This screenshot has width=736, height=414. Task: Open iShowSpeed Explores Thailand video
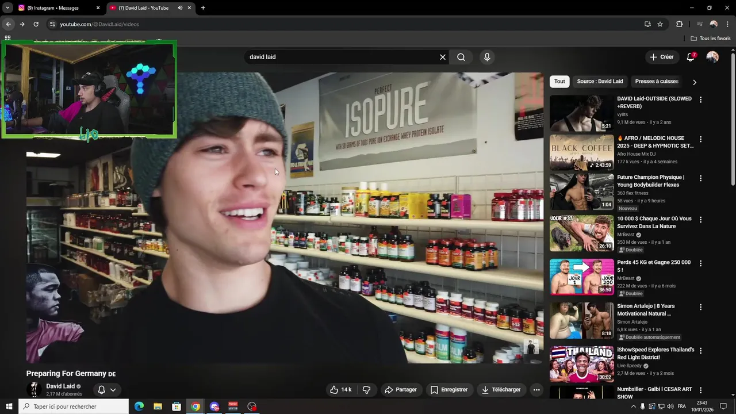click(x=581, y=364)
